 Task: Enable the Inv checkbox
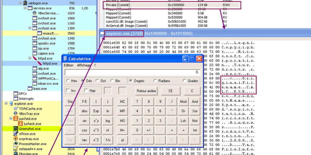pos(68,91)
